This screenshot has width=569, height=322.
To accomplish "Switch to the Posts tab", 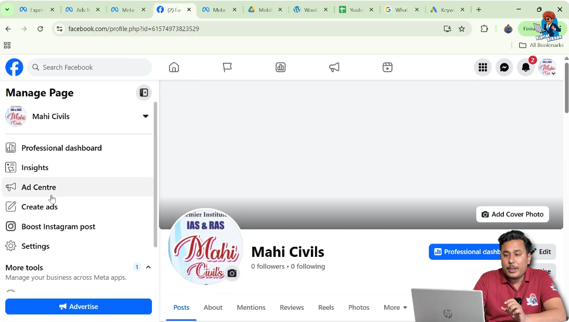I will point(181,307).
